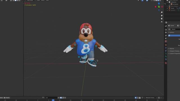Open the Scene properties tab icon
This screenshot has height=101, width=180.
[166, 38]
